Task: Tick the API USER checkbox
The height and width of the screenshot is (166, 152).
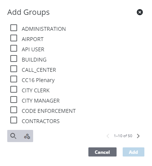Action: coord(14,48)
